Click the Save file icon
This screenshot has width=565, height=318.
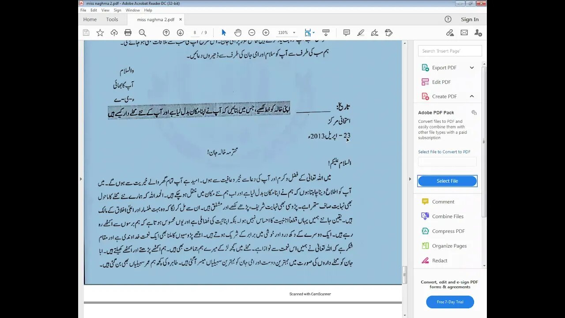click(86, 33)
